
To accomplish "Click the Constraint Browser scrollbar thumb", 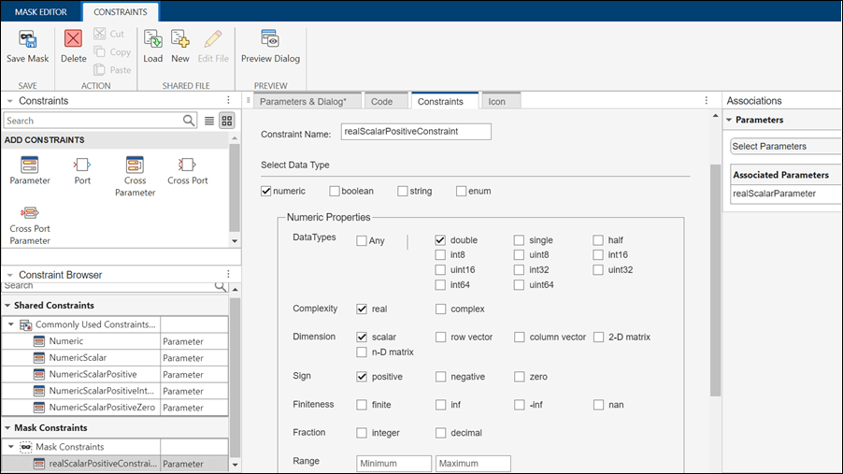I will click(x=235, y=377).
